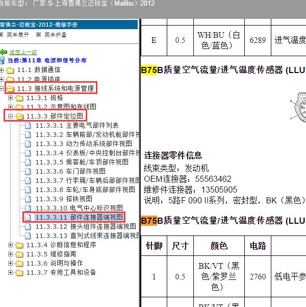Image resolution: width=306 pixels, height=307 pixels.
Task: Select 11.3 接线系统和电源管理
Action: [56, 88]
